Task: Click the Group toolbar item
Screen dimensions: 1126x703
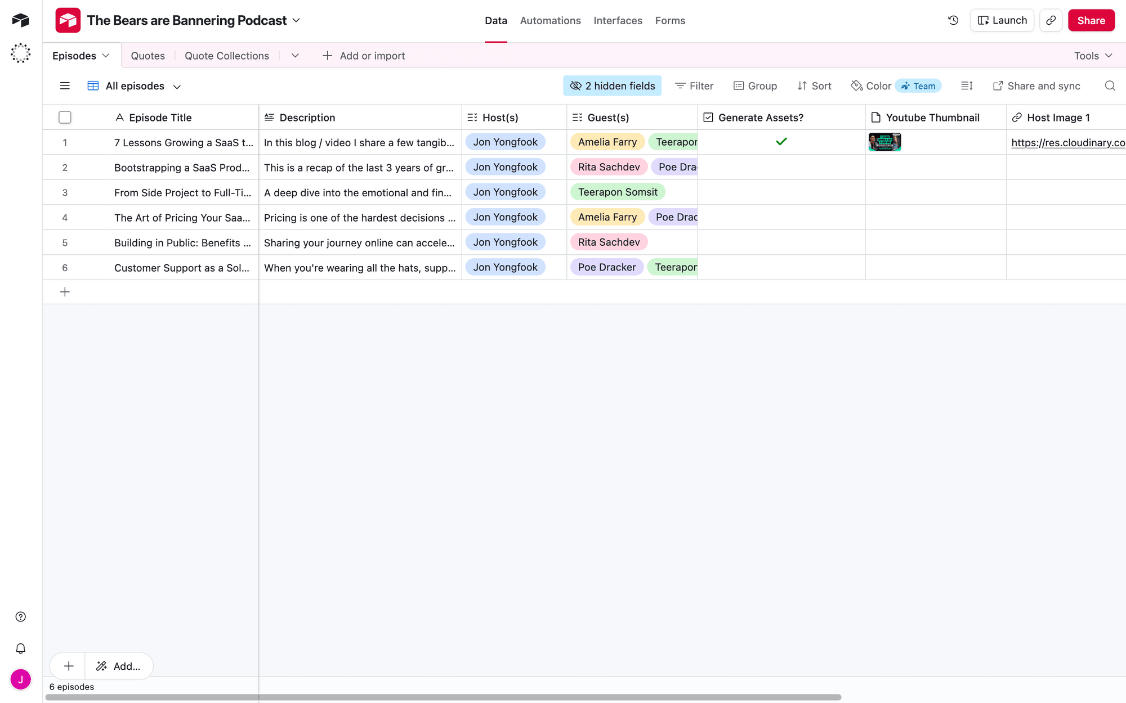Action: (x=755, y=85)
